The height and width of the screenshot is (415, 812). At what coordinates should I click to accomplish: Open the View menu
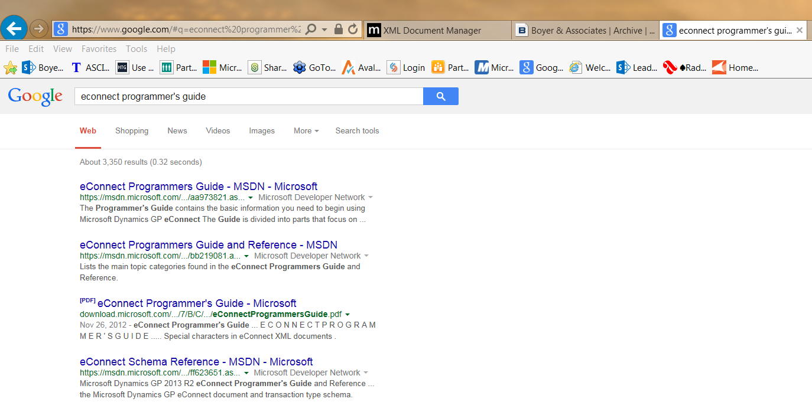click(x=63, y=49)
